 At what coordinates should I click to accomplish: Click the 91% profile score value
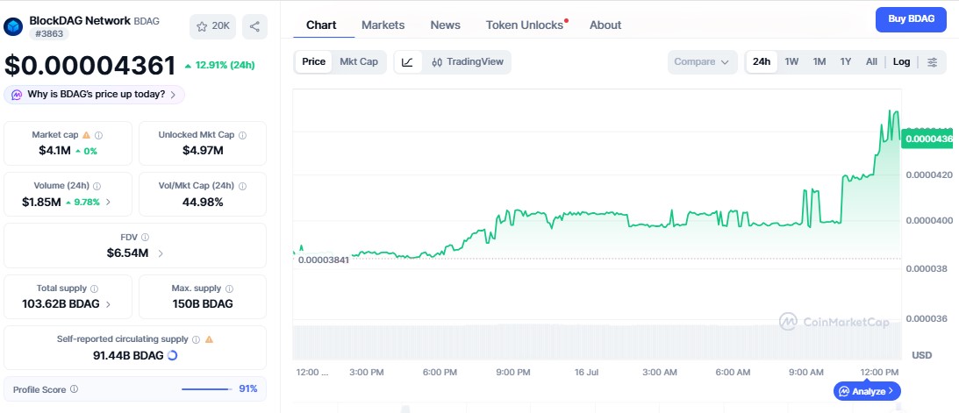tap(247, 388)
